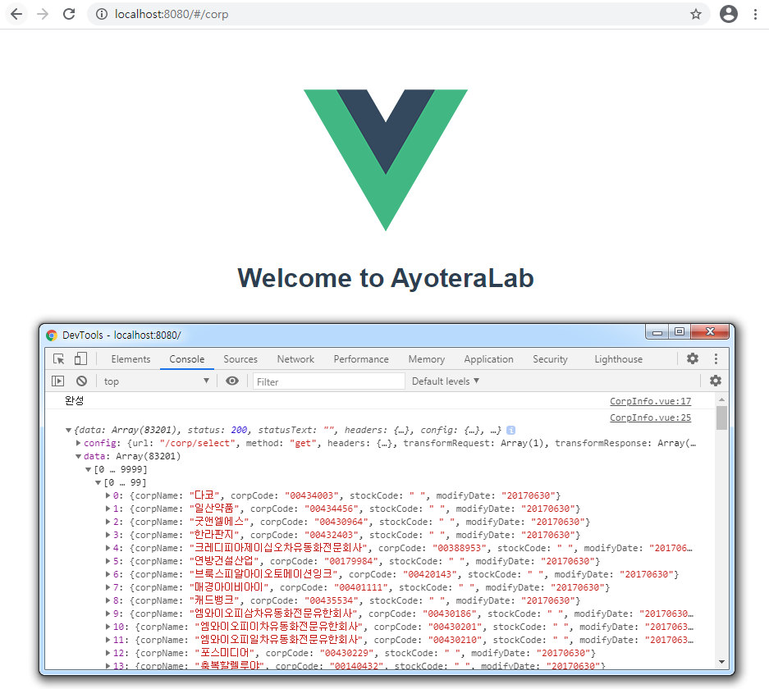Open the Console tab
The width and height of the screenshot is (769, 689).
[187, 359]
